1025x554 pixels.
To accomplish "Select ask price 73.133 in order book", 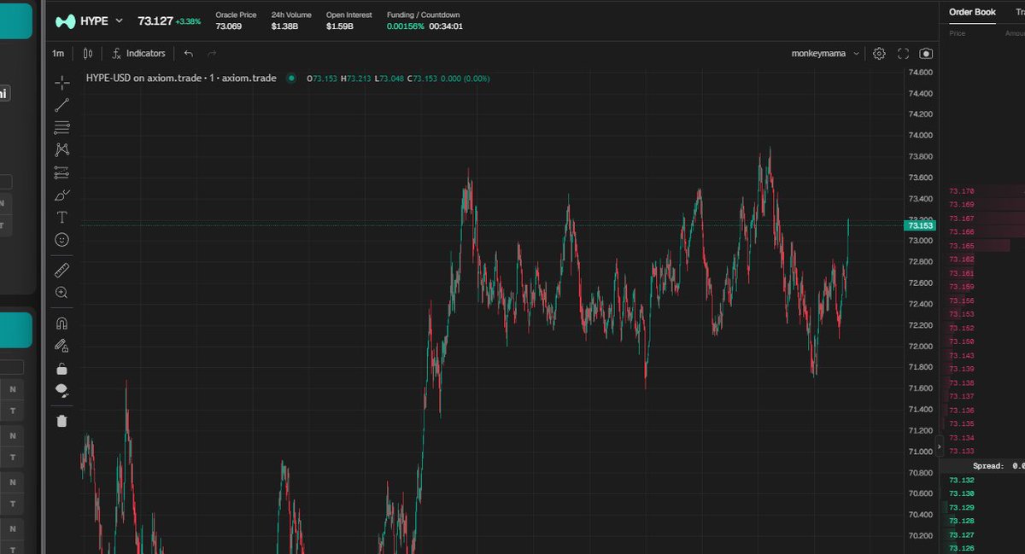I will point(962,451).
